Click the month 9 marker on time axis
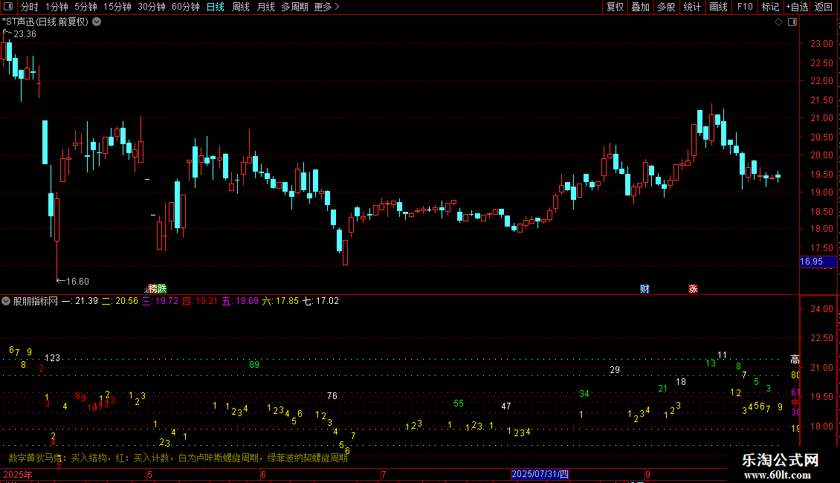Image resolution: width=840 pixels, height=483 pixels. [647, 474]
